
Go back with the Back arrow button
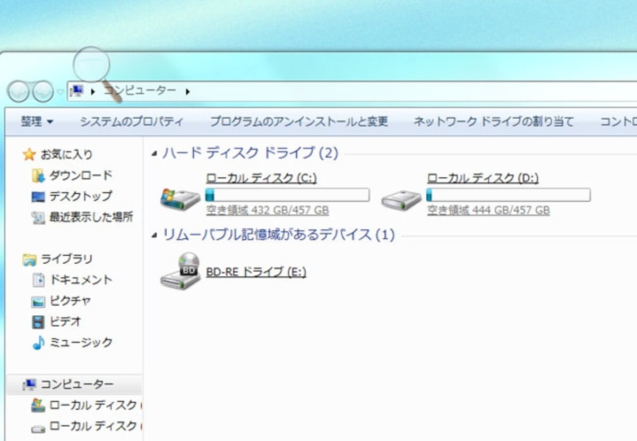[19, 92]
